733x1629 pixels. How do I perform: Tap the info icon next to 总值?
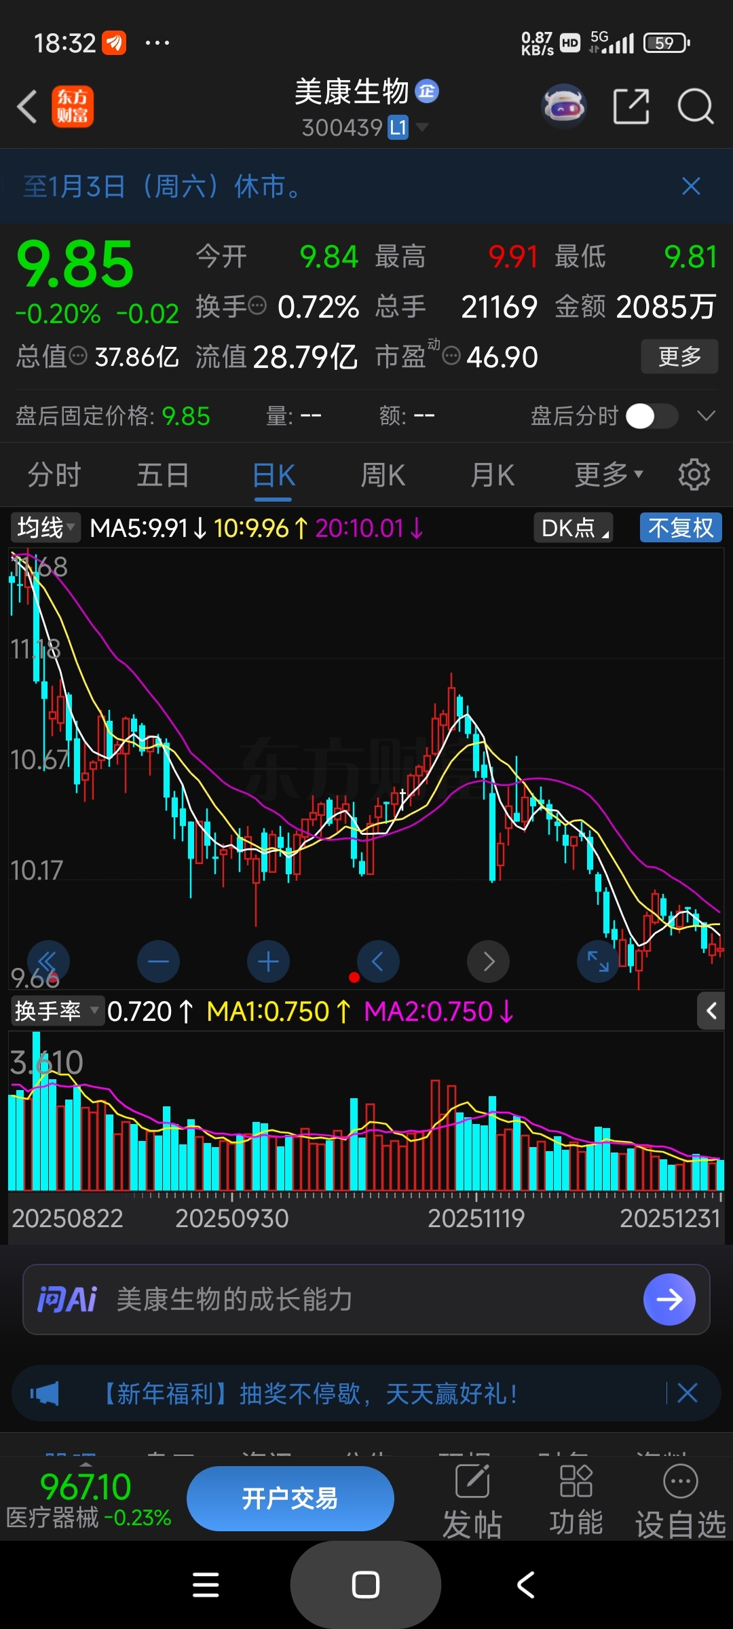[79, 355]
